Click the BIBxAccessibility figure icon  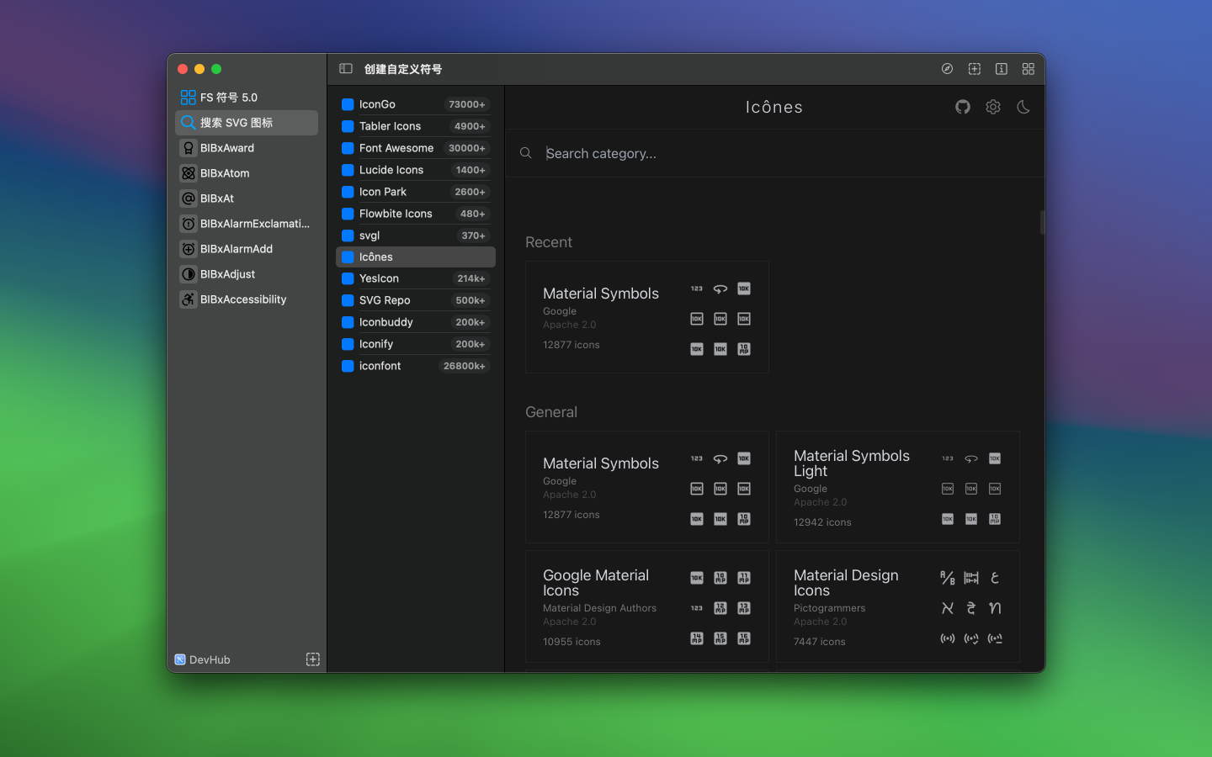[x=189, y=299]
